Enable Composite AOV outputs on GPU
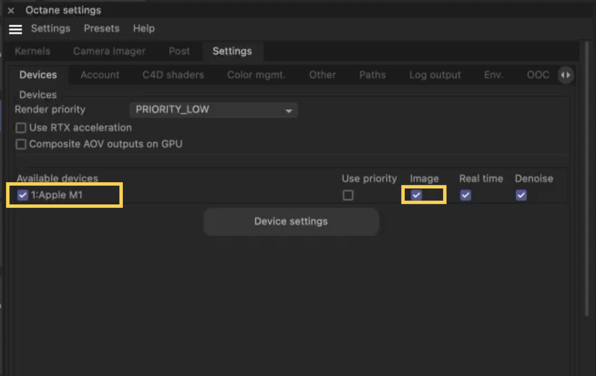 [21, 144]
